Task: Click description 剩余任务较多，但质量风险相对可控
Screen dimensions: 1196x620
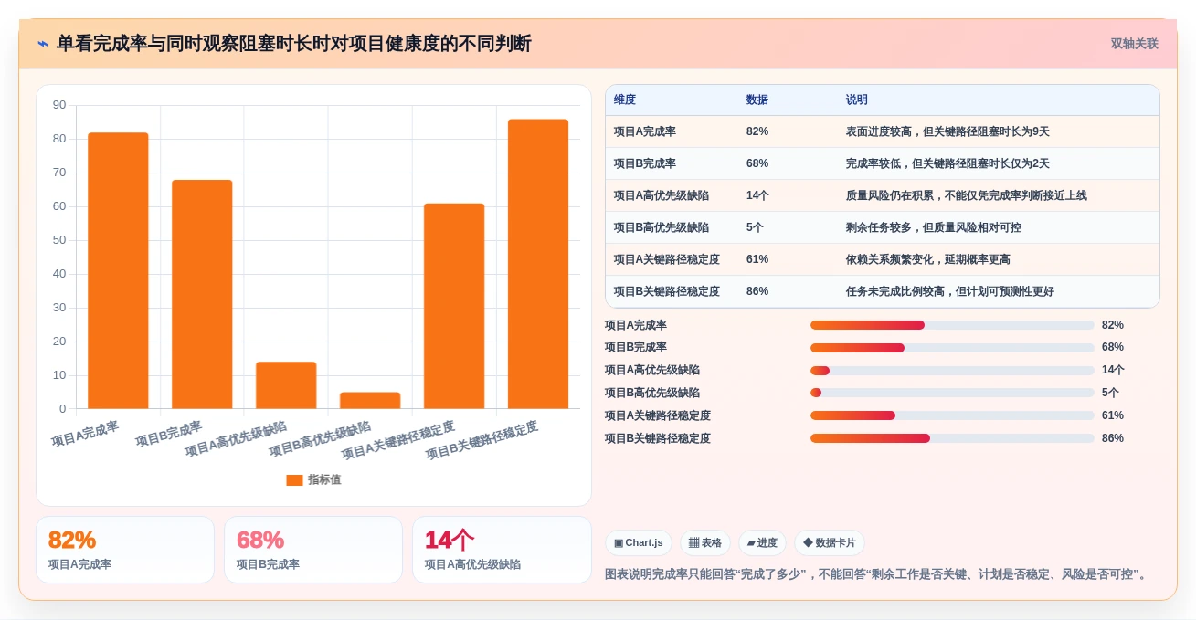Action: pyautogui.click(x=934, y=227)
